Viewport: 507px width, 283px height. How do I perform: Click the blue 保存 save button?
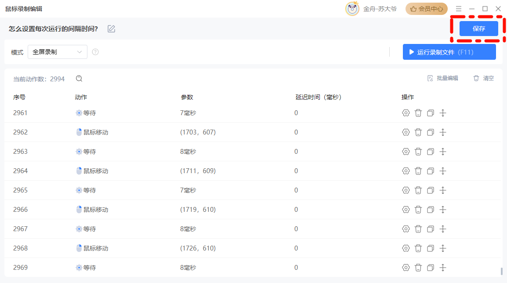coord(478,29)
